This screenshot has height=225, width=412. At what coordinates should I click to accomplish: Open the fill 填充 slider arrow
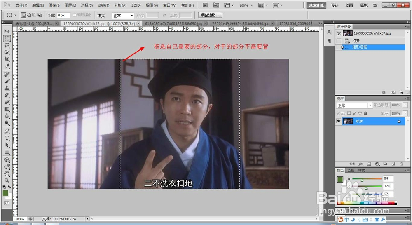405,113
